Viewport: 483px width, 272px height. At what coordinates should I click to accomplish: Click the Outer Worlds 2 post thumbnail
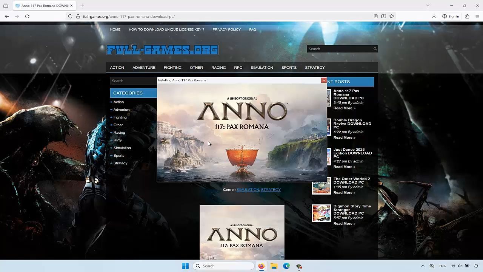(321, 186)
